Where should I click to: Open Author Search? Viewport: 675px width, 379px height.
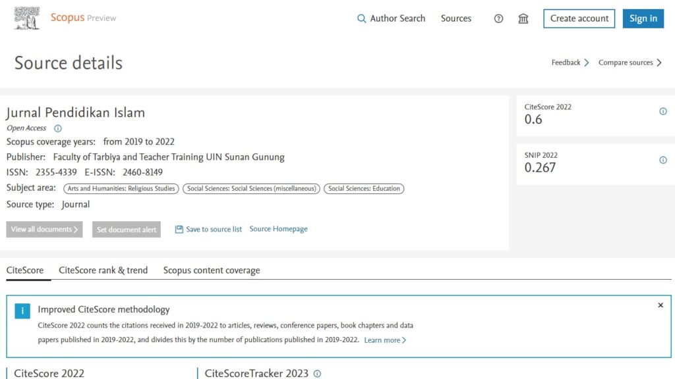click(392, 18)
